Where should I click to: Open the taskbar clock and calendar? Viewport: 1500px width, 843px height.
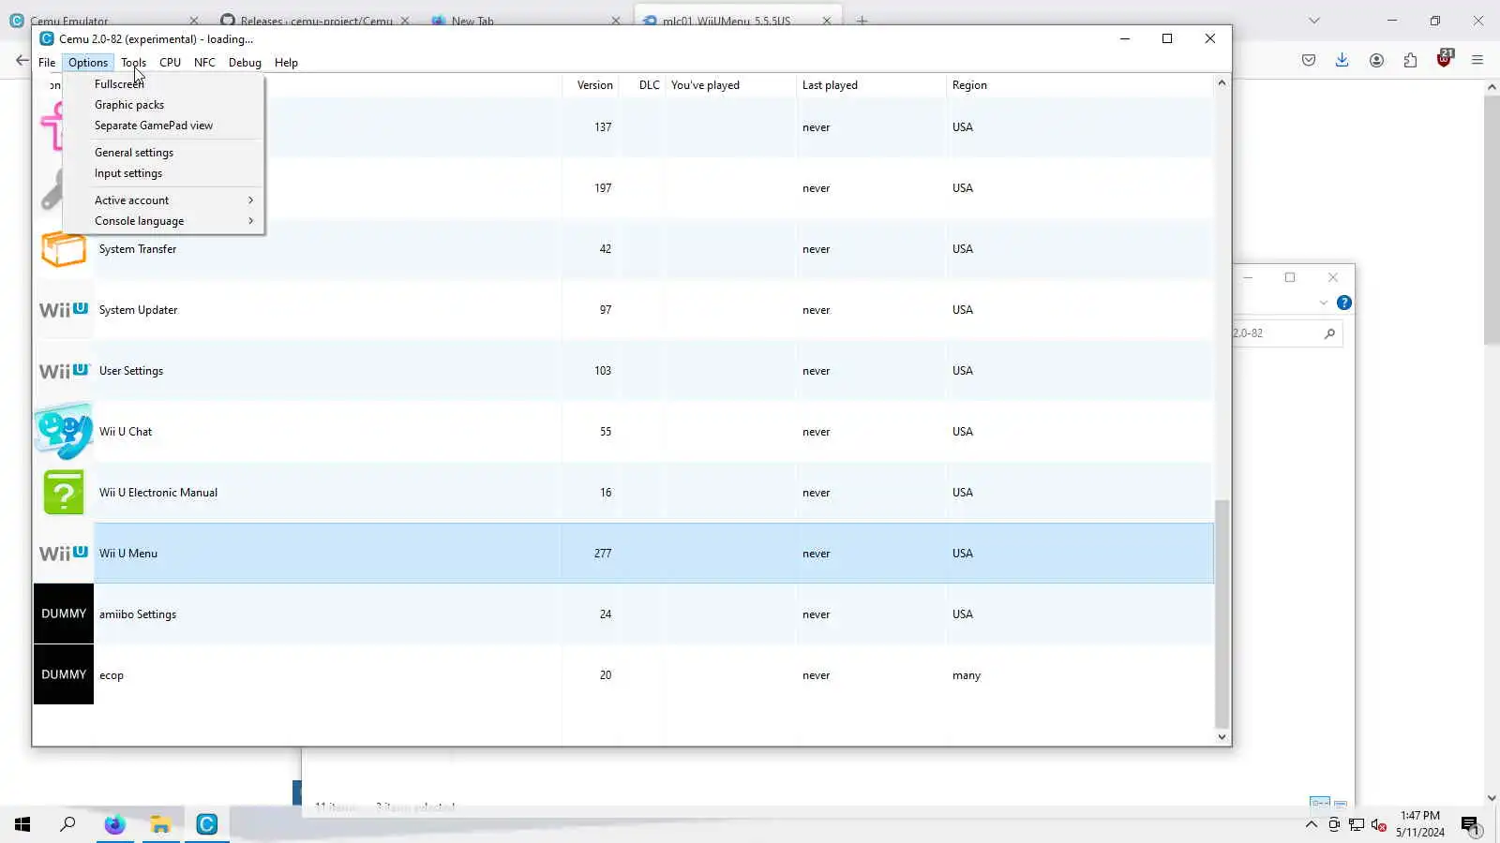click(x=1420, y=824)
